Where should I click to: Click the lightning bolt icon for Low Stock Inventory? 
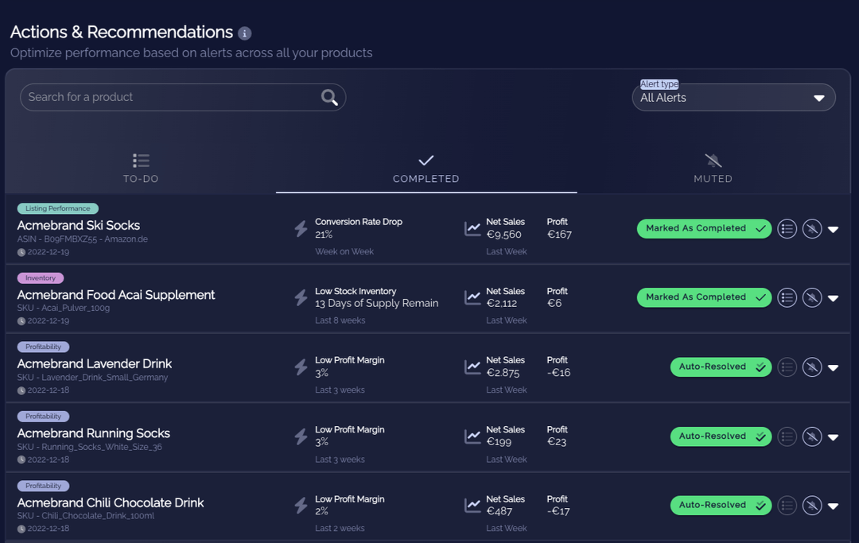301,297
